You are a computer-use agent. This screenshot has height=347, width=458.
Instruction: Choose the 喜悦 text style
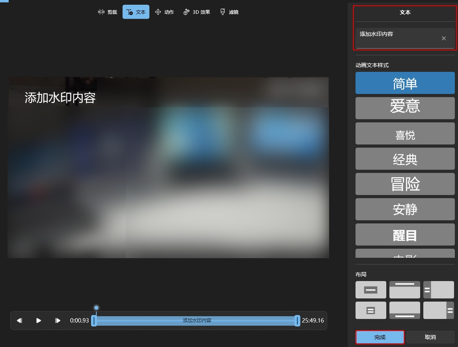point(405,133)
